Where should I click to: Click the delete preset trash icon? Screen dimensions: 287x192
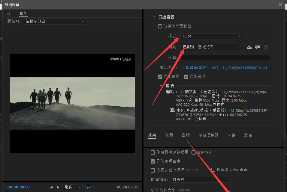click(x=266, y=47)
